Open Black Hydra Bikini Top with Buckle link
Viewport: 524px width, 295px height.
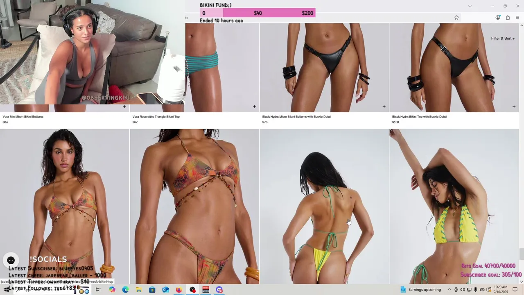click(420, 117)
